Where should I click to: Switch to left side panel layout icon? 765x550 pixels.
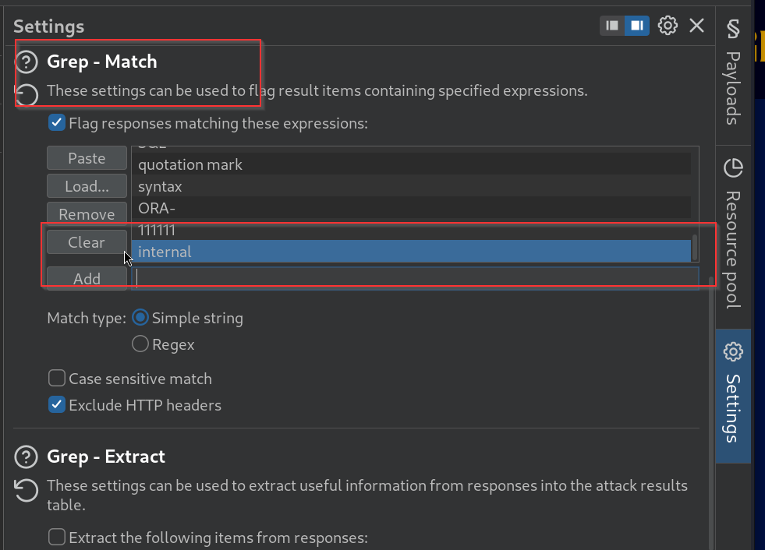(612, 26)
